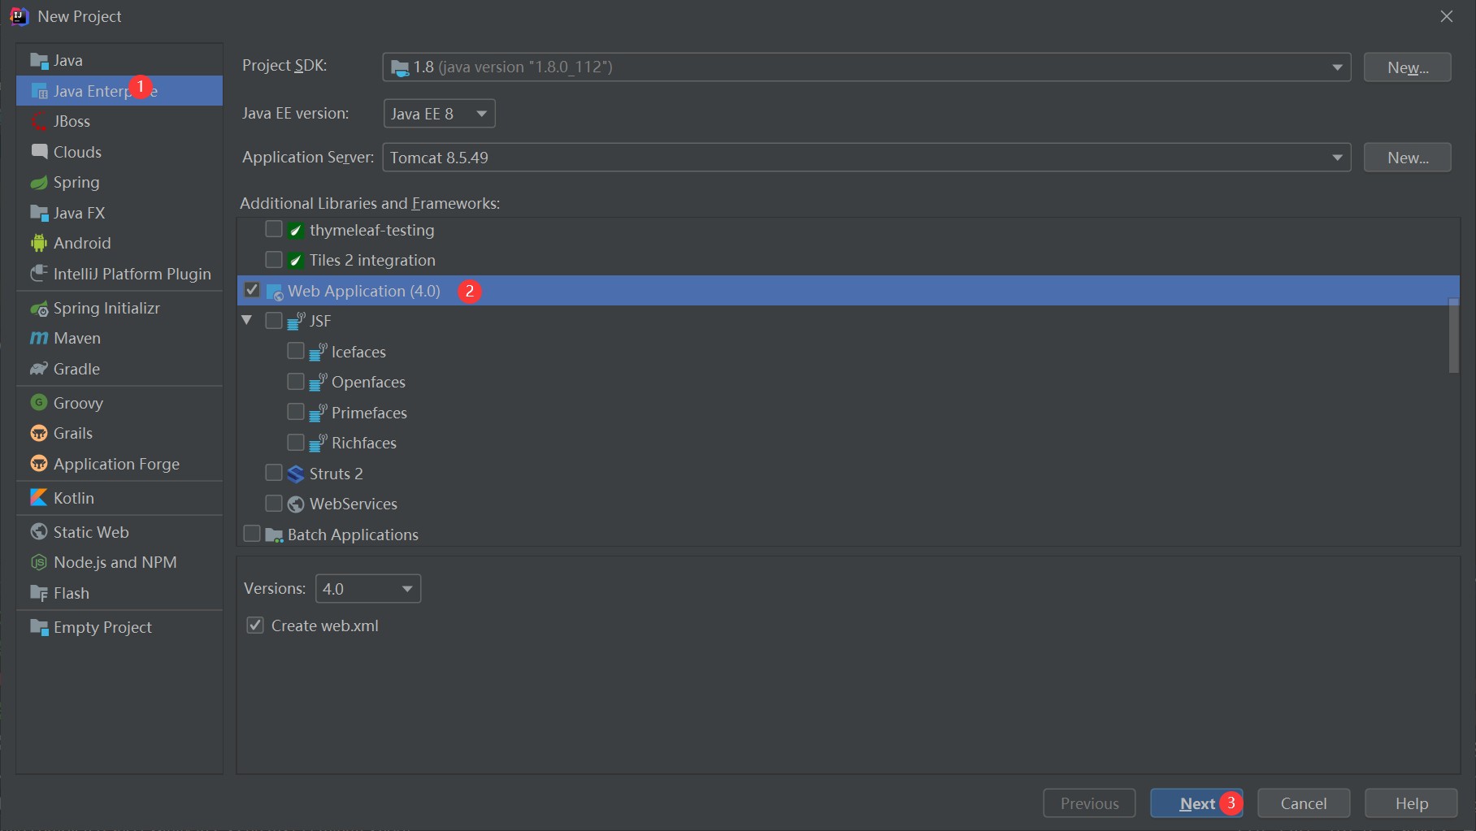Click the Java FX folder icon
Screen dimensions: 1476x831
[x=39, y=213]
